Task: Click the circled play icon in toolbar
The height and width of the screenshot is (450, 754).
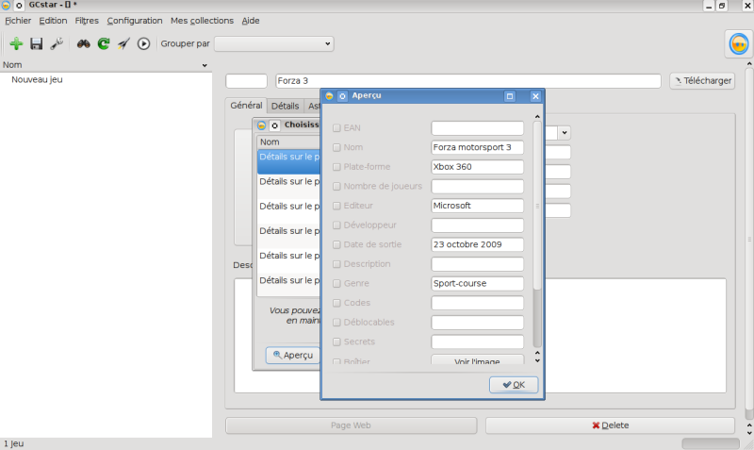Action: pos(143,43)
